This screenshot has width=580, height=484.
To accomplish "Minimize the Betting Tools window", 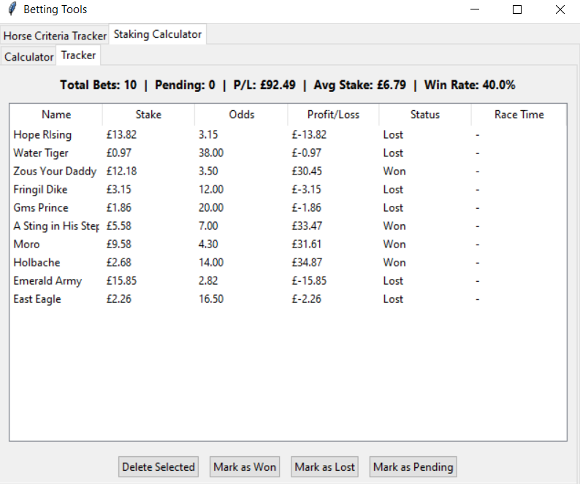I will [475, 9].
